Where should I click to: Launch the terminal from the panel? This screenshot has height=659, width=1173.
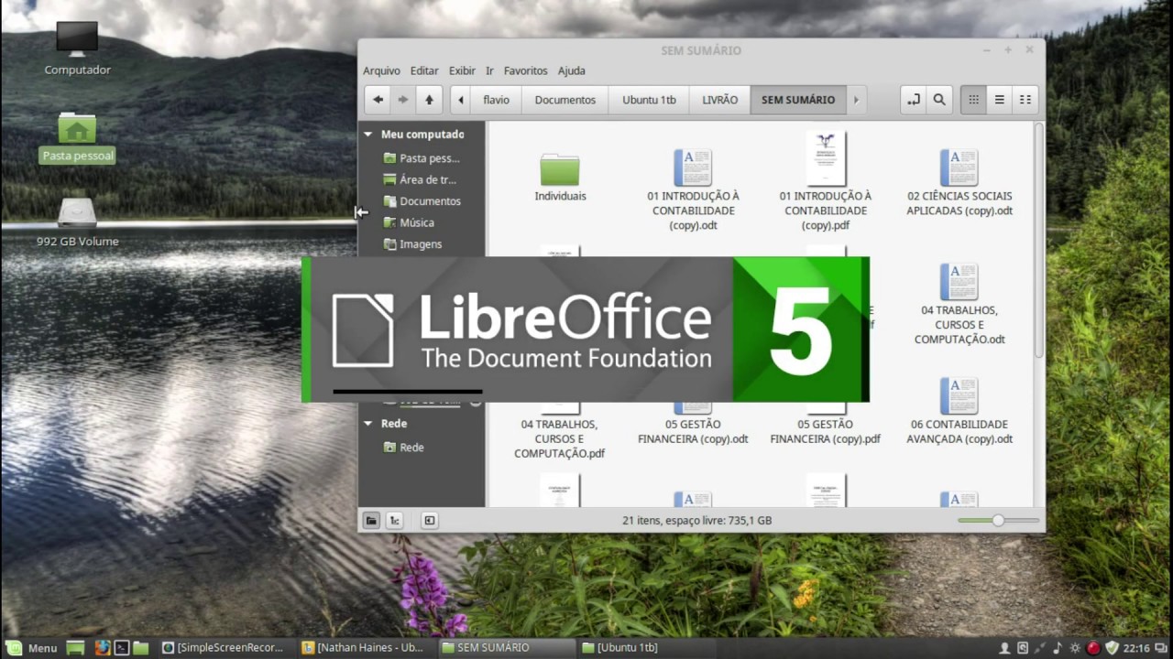[x=121, y=648]
